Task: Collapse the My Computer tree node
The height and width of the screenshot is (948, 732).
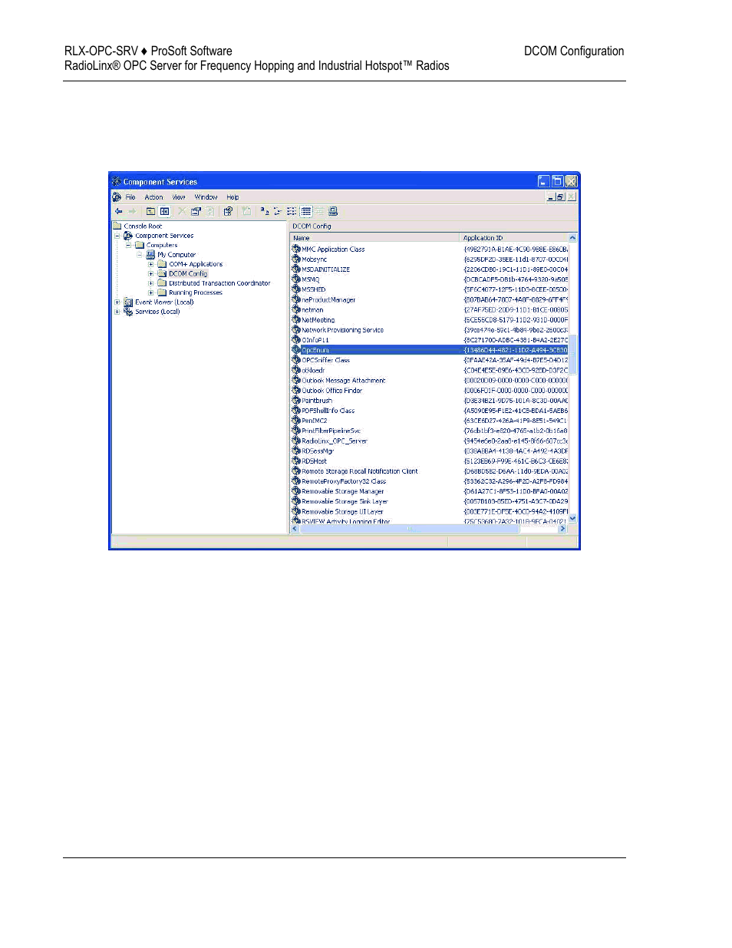Action: point(140,254)
